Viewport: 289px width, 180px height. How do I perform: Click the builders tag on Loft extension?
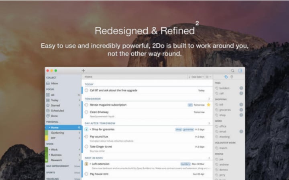coord(185,164)
